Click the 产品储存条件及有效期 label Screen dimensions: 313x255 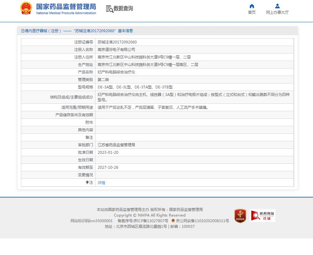(x=74, y=115)
